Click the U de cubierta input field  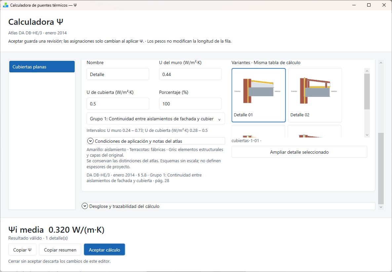click(x=118, y=104)
